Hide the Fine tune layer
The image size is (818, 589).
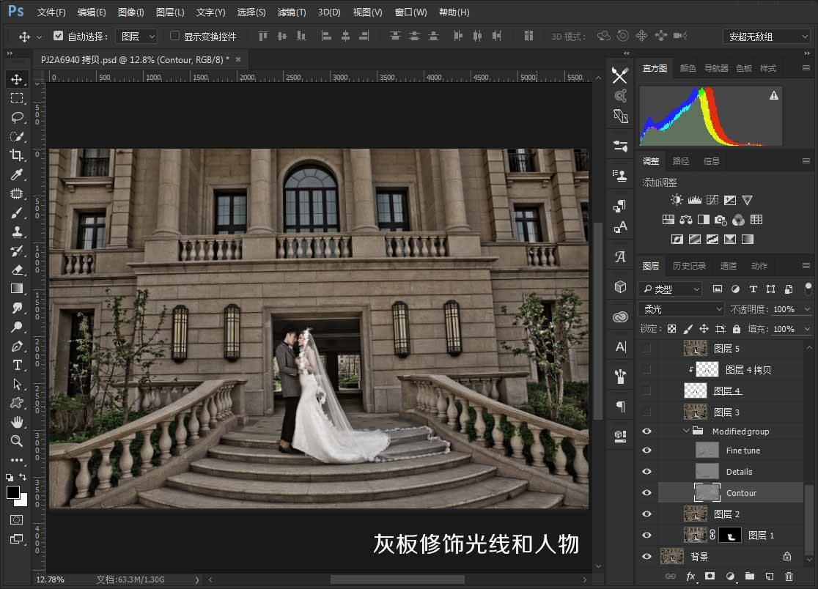[x=646, y=450]
